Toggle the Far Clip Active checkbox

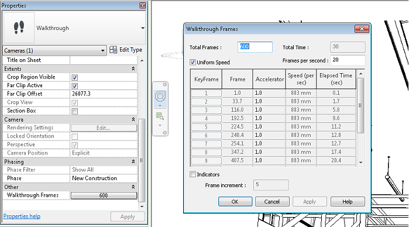74,86
